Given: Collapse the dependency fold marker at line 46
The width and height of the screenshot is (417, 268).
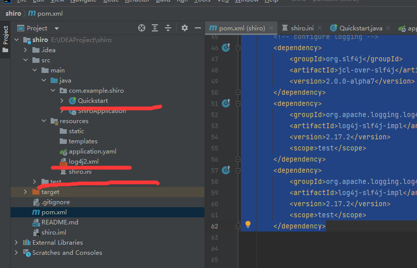Looking at the screenshot, I should click(x=238, y=48).
